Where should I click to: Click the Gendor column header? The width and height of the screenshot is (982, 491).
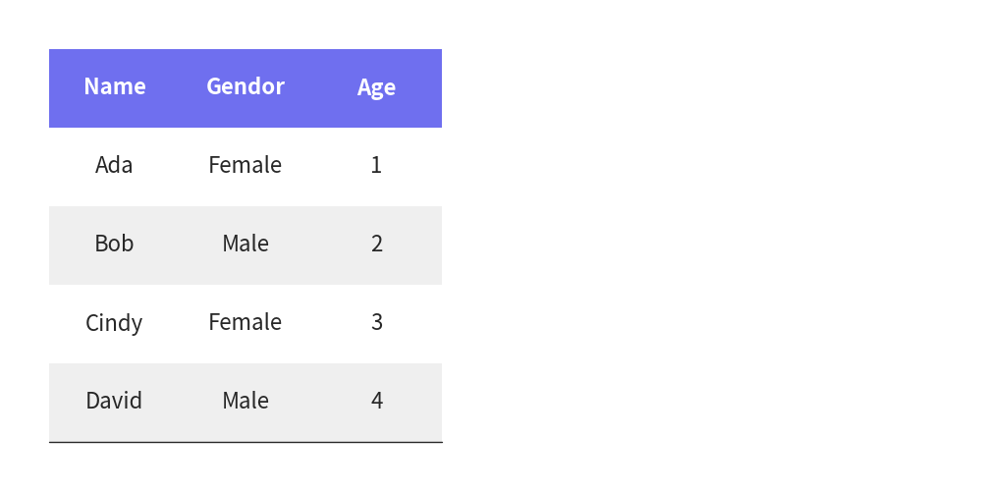coord(245,86)
